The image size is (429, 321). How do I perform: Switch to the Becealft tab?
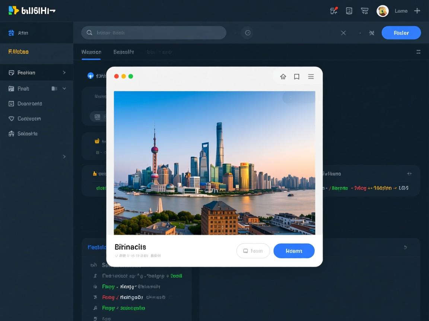click(x=124, y=52)
